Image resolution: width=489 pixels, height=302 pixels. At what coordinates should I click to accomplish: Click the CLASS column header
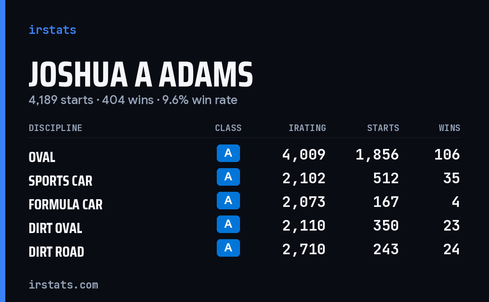(x=228, y=128)
